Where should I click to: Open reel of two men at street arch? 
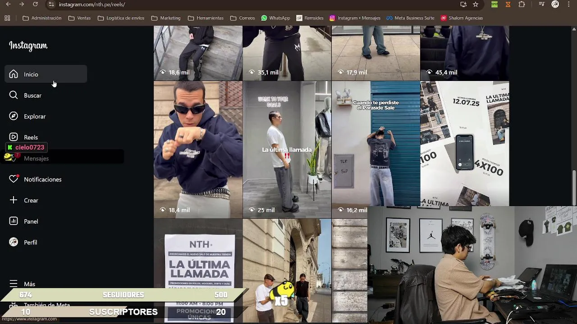287,270
